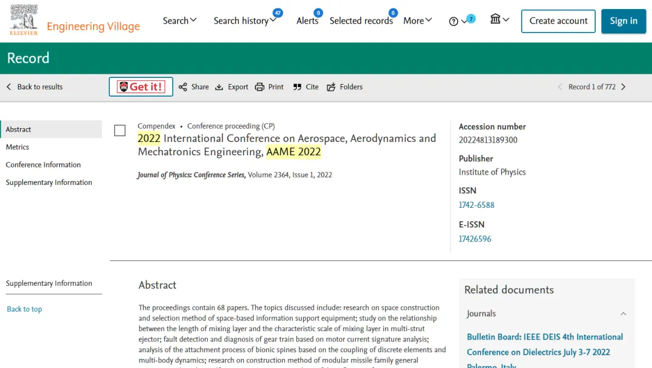Go to next record arrow
The image size is (652, 368).
(623, 86)
